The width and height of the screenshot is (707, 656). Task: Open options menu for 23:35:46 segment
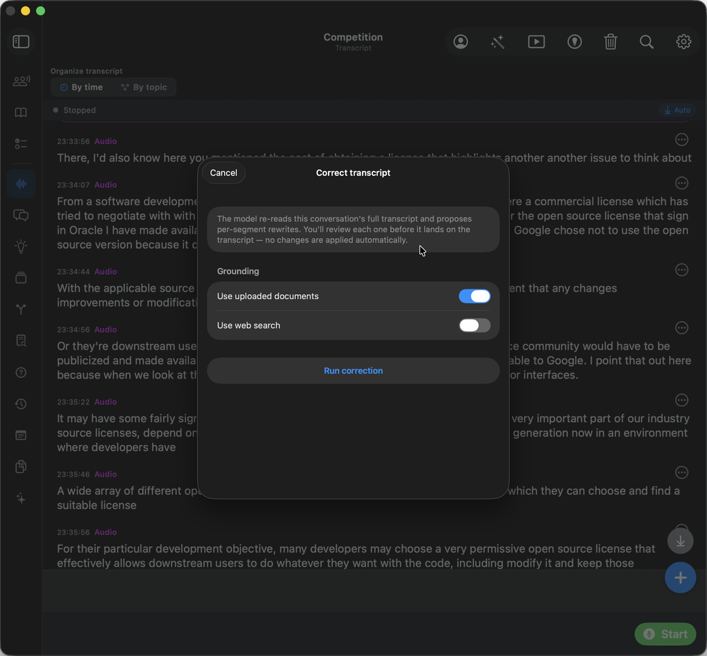(x=681, y=473)
